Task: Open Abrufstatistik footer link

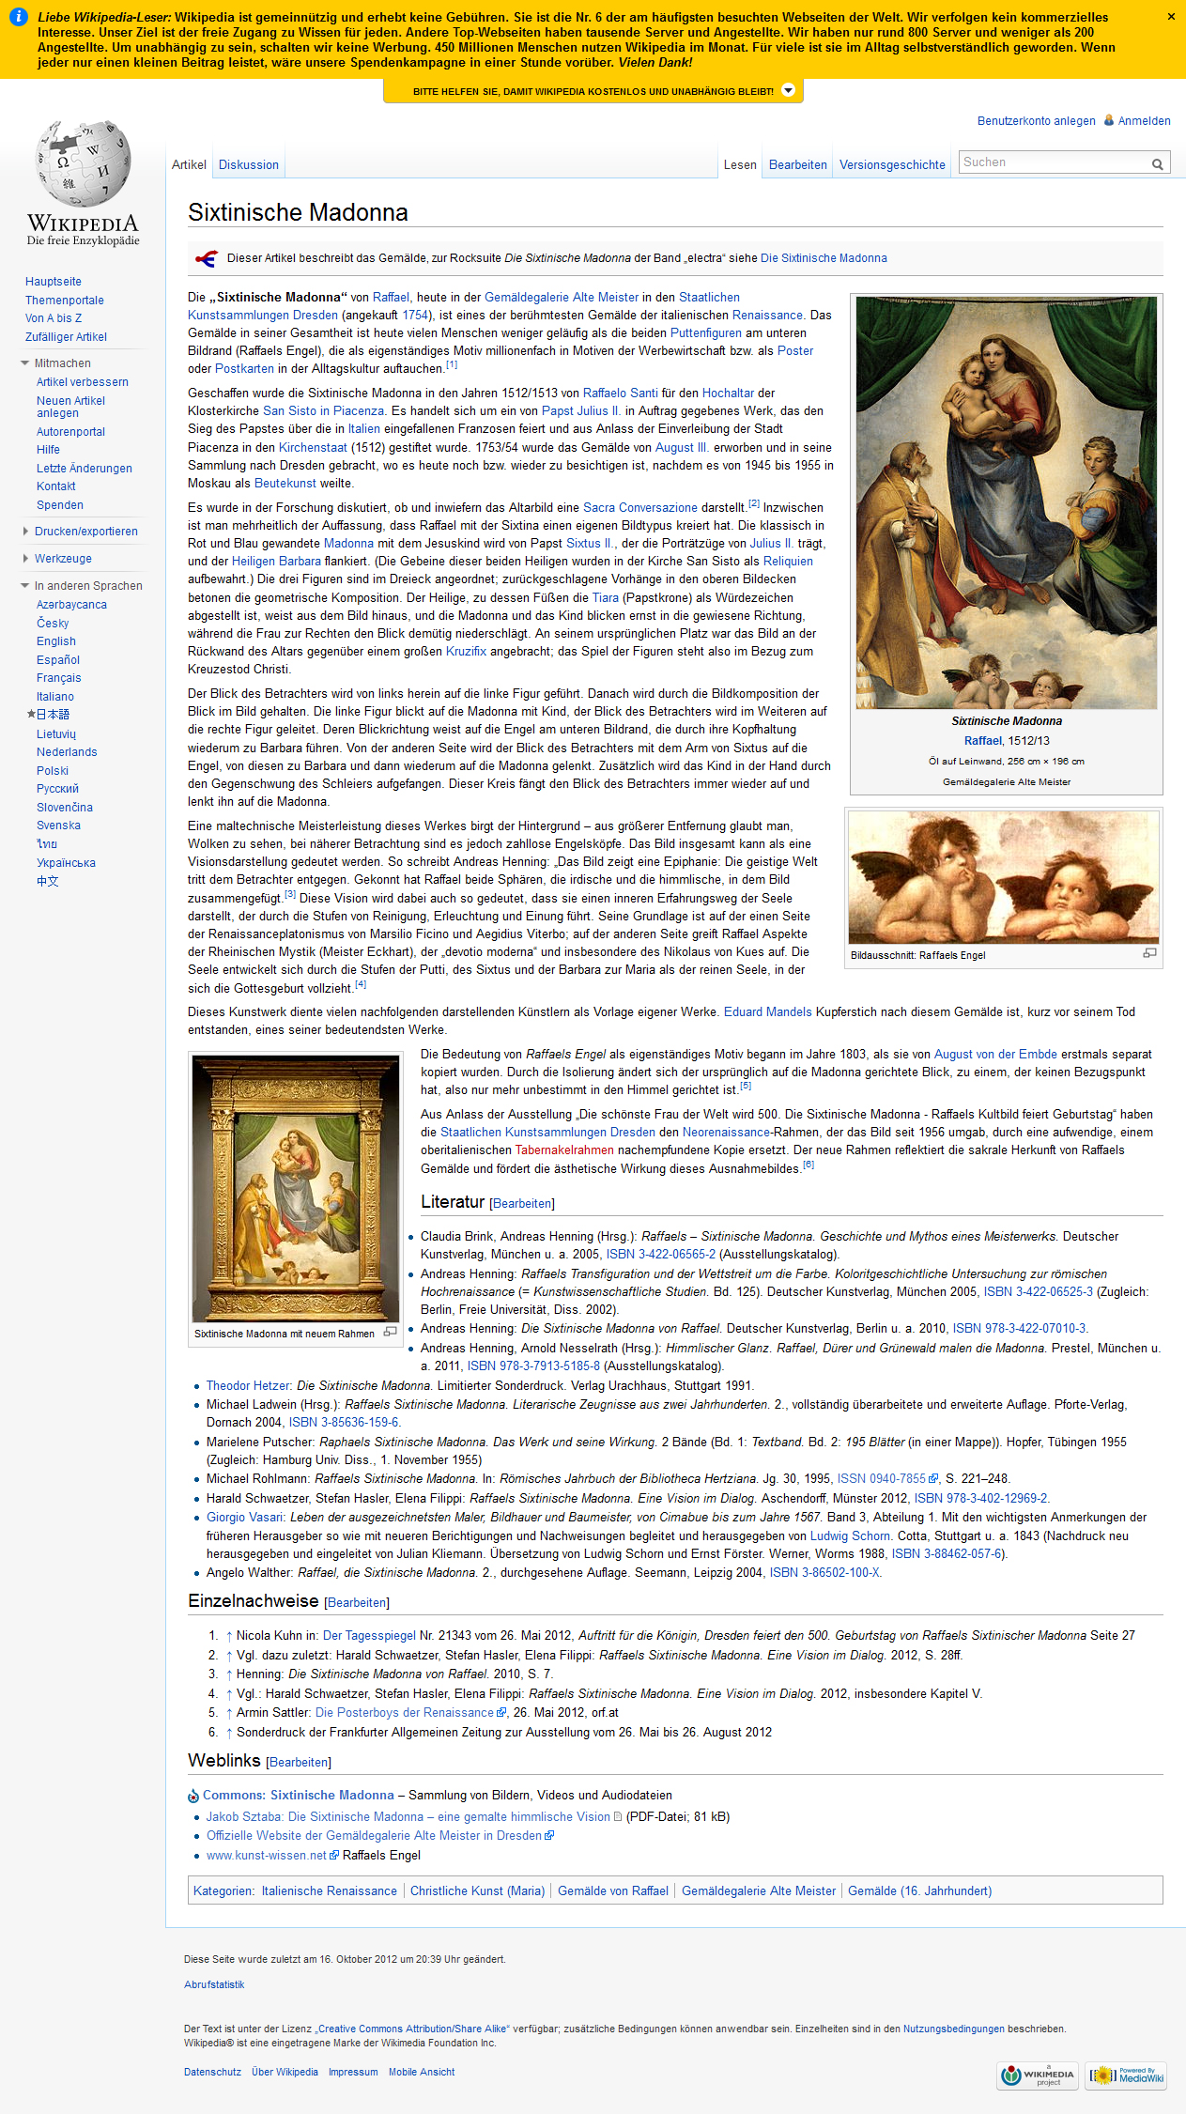Action: click(x=214, y=1985)
